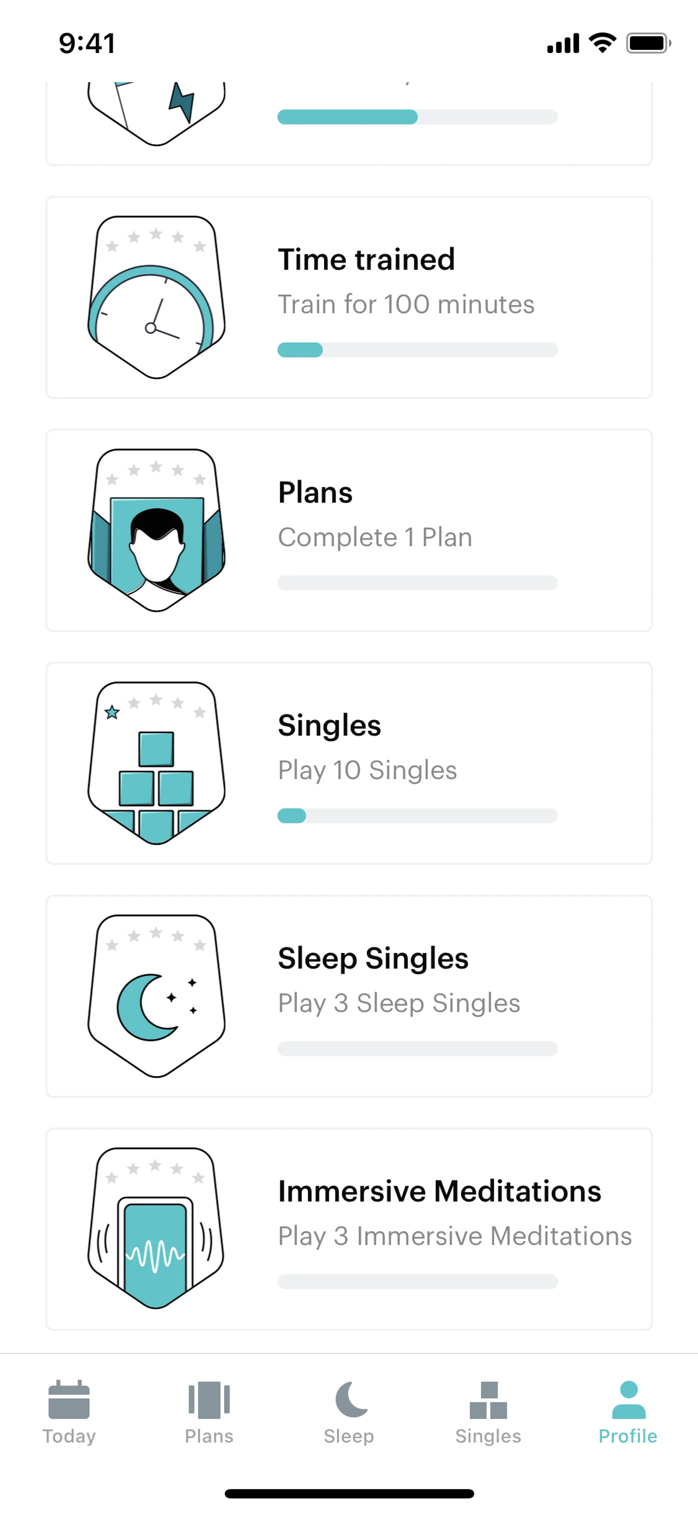Tap the Sleep Singles moon badge
This screenshot has width=698, height=1513.
pos(156,996)
